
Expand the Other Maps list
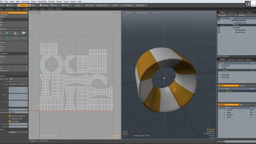tap(219, 77)
